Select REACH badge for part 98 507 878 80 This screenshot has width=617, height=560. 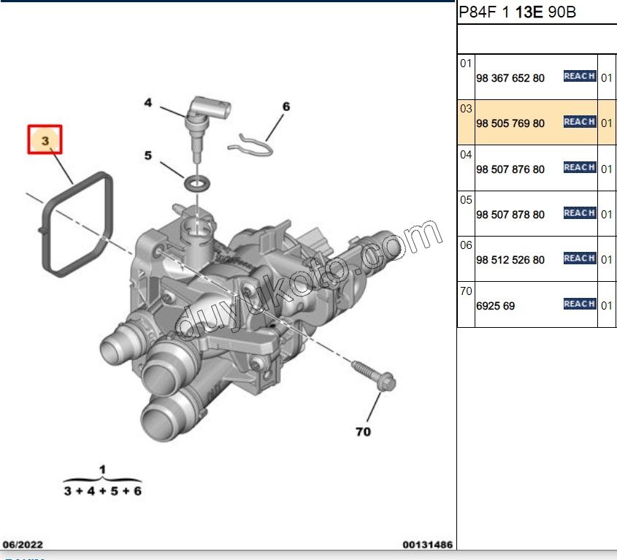coord(580,213)
